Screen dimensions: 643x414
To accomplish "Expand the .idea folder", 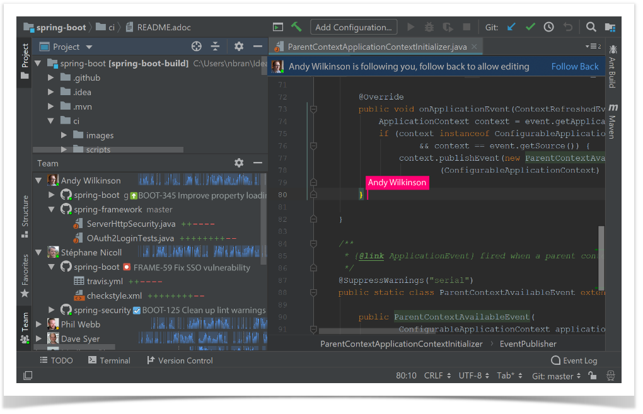I will 51,92.
